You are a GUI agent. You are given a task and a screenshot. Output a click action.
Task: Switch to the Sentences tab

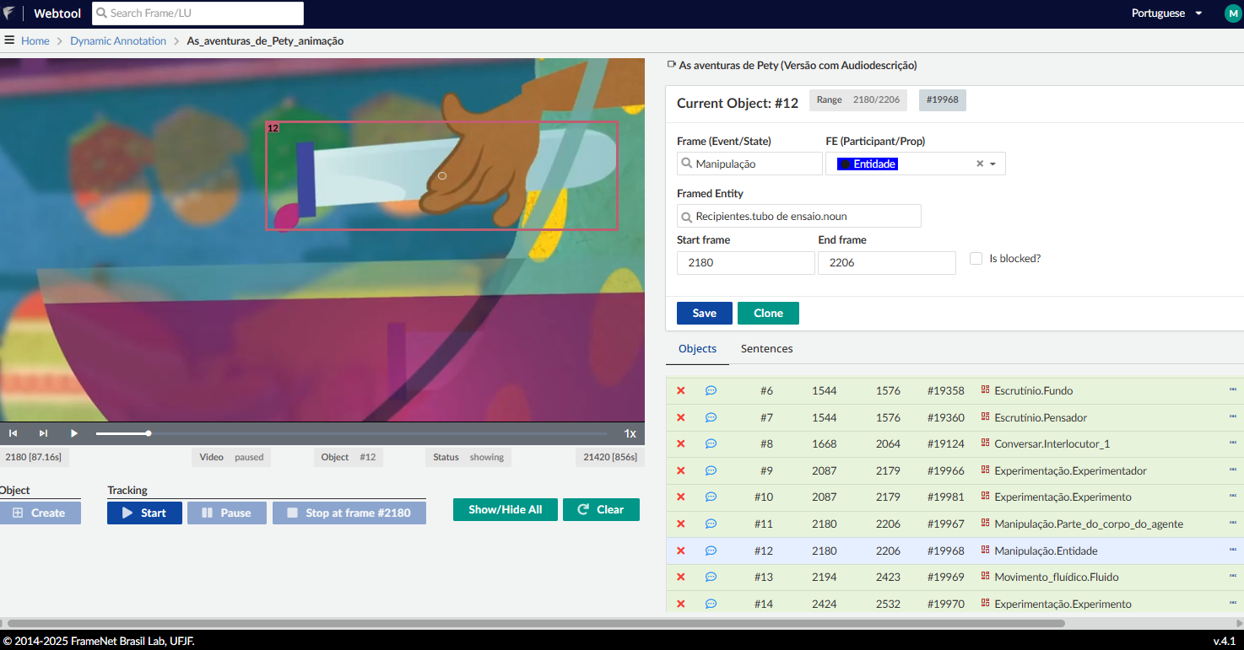[766, 348]
